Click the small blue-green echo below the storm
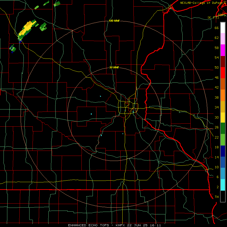 pos(13,48)
